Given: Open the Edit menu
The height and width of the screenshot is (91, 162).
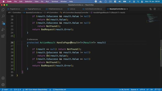Looking at the screenshot, I should (21, 2).
